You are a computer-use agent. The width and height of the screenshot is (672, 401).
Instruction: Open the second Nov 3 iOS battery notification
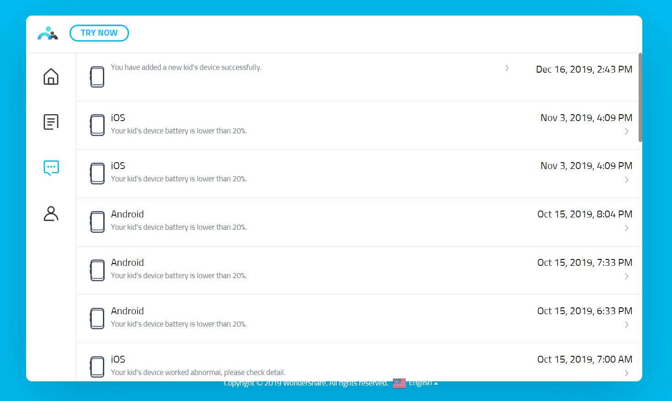179,179
